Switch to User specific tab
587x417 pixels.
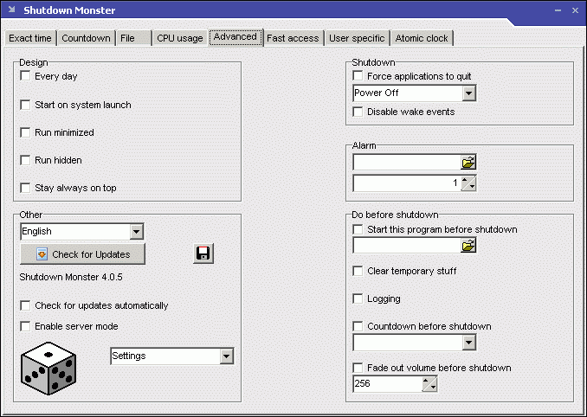(357, 38)
